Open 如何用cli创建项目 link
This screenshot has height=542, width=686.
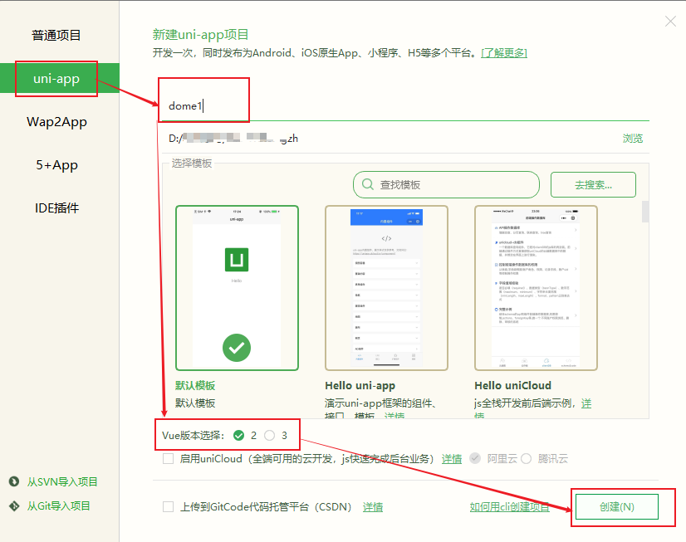coord(510,506)
